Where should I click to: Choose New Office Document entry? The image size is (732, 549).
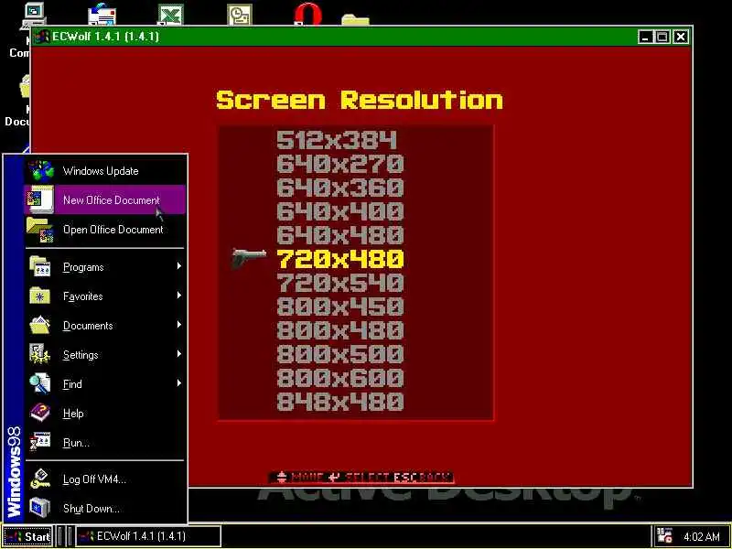coord(104,199)
